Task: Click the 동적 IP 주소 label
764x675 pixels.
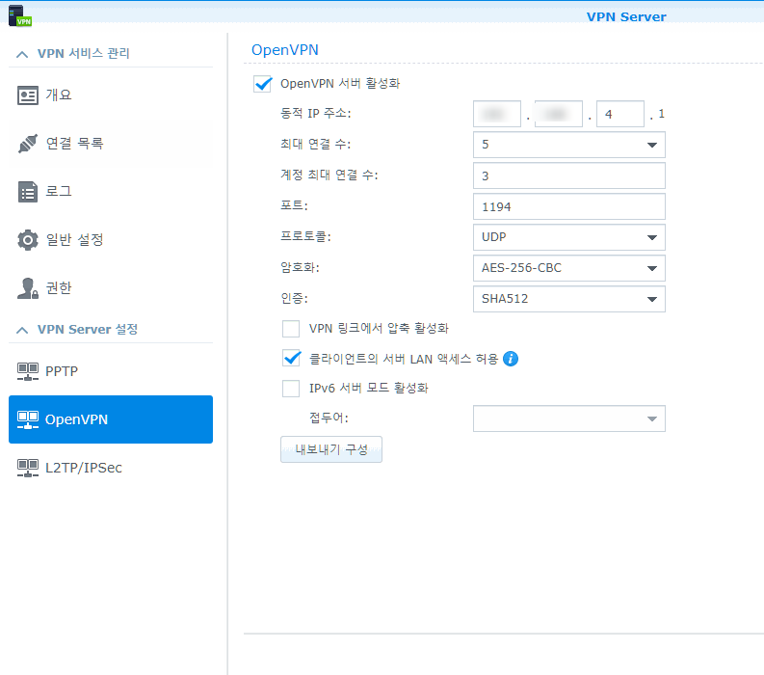Action: pos(316,113)
